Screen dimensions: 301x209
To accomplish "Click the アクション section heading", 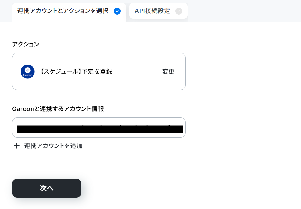I will click(26, 44).
